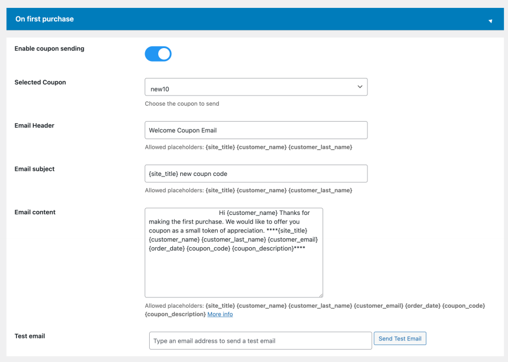Send a test email with the button
Screen dimensions: 508x362
click(400, 338)
